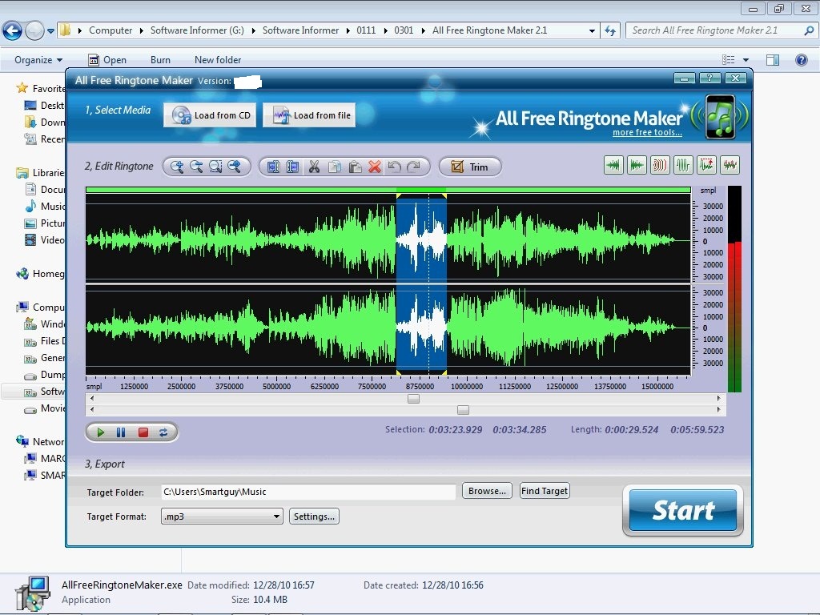Select the Zoom In tool
The height and width of the screenshot is (615, 820).
point(177,166)
